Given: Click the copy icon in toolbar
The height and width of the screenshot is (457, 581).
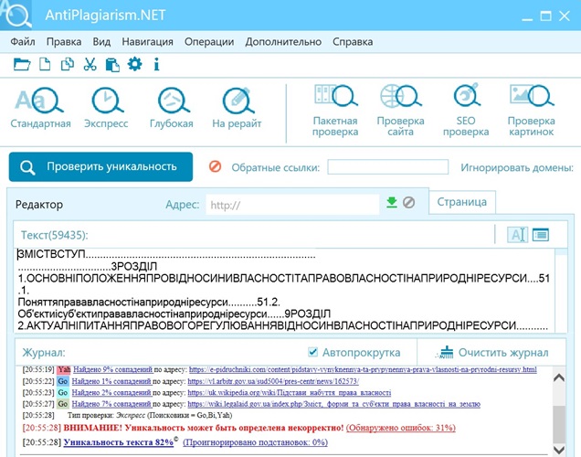Looking at the screenshot, I should [67, 64].
